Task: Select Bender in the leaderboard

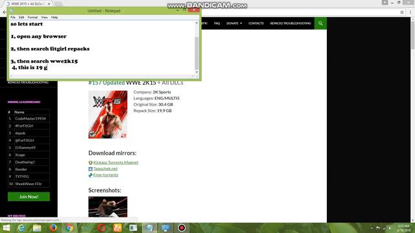Action: pyautogui.click(x=21, y=170)
